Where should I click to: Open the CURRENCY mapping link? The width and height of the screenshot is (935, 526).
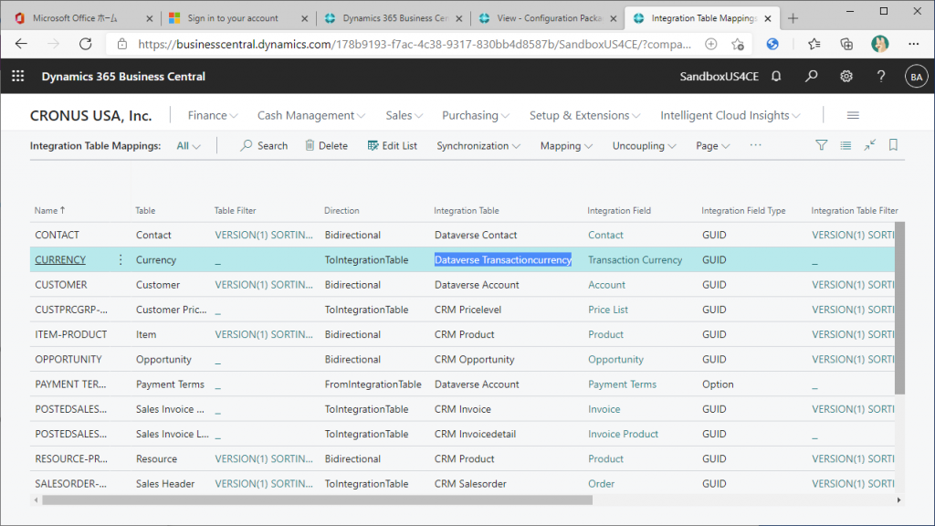click(60, 259)
